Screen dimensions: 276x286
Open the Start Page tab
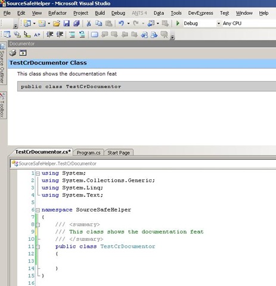pyautogui.click(x=119, y=153)
